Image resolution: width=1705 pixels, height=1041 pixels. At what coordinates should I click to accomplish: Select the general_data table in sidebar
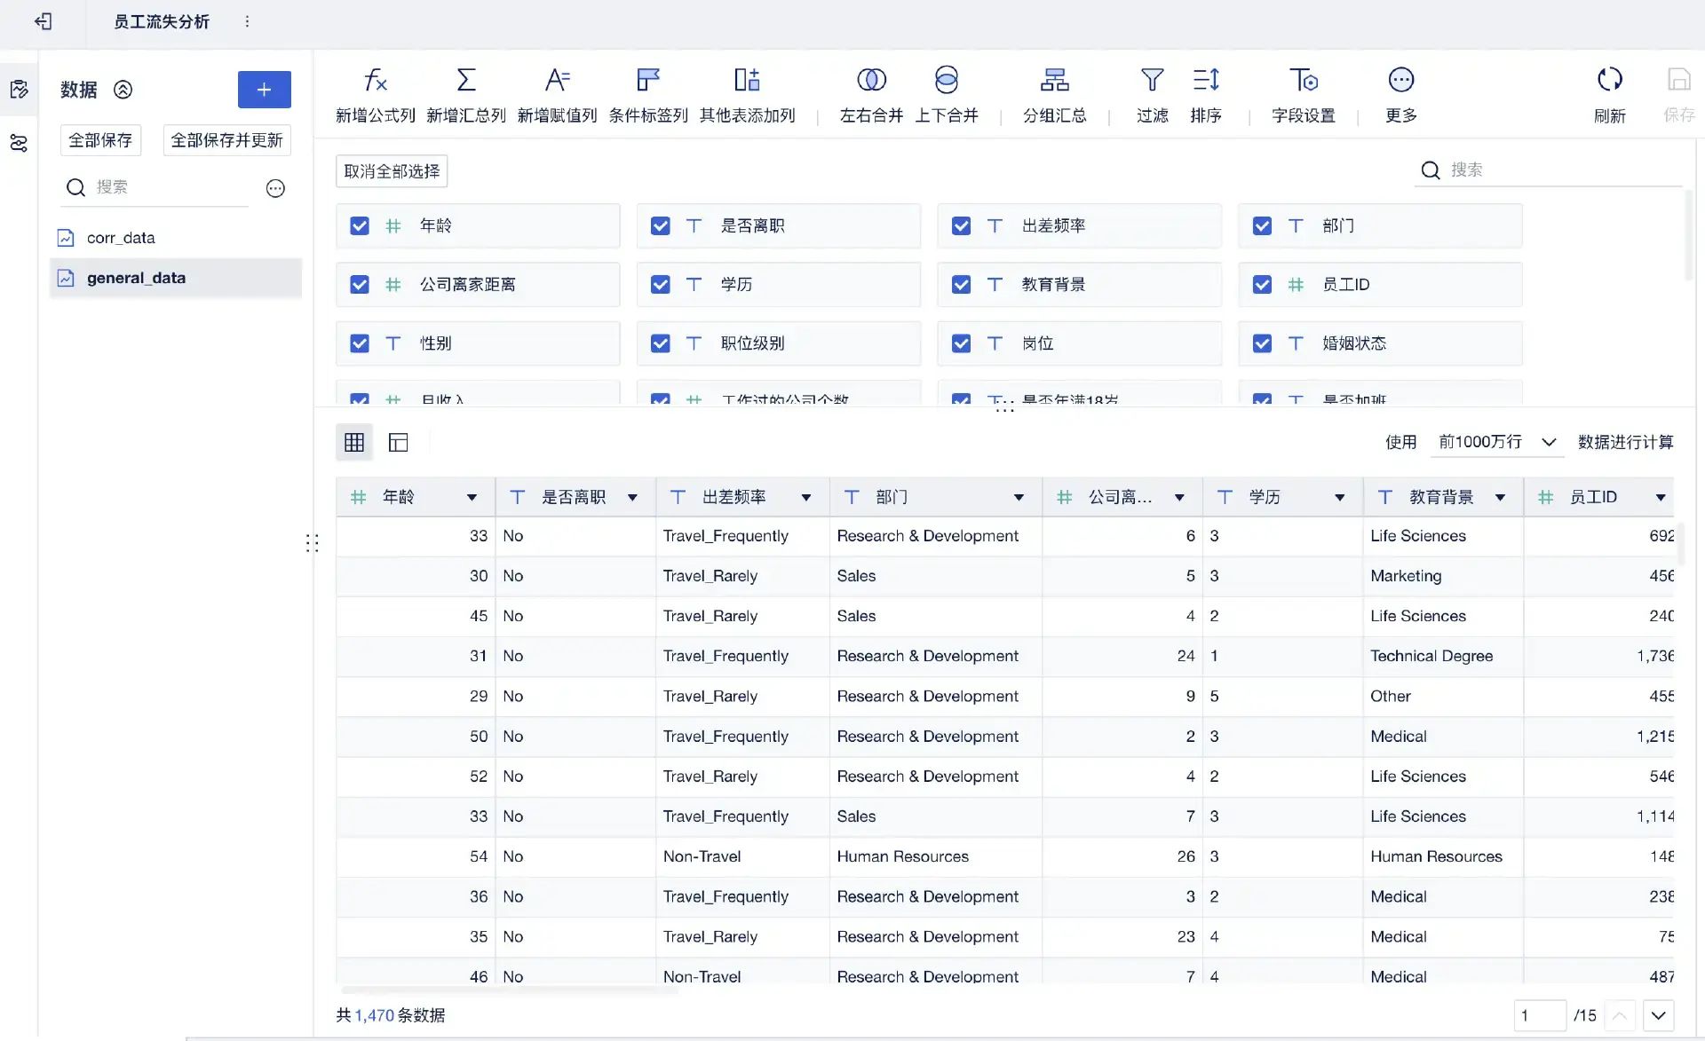point(136,278)
